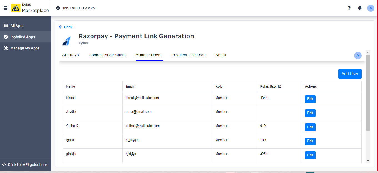The height and width of the screenshot is (173, 378).
Task: Go to All Apps in sidebar
Action: tap(26, 26)
